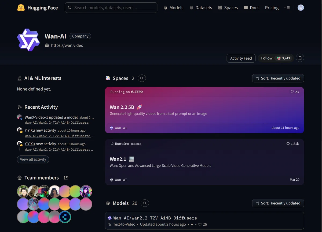This screenshot has height=232, width=322.
Task: Click WanX-Video-1 avatar in Recent Activity
Action: (20, 117)
